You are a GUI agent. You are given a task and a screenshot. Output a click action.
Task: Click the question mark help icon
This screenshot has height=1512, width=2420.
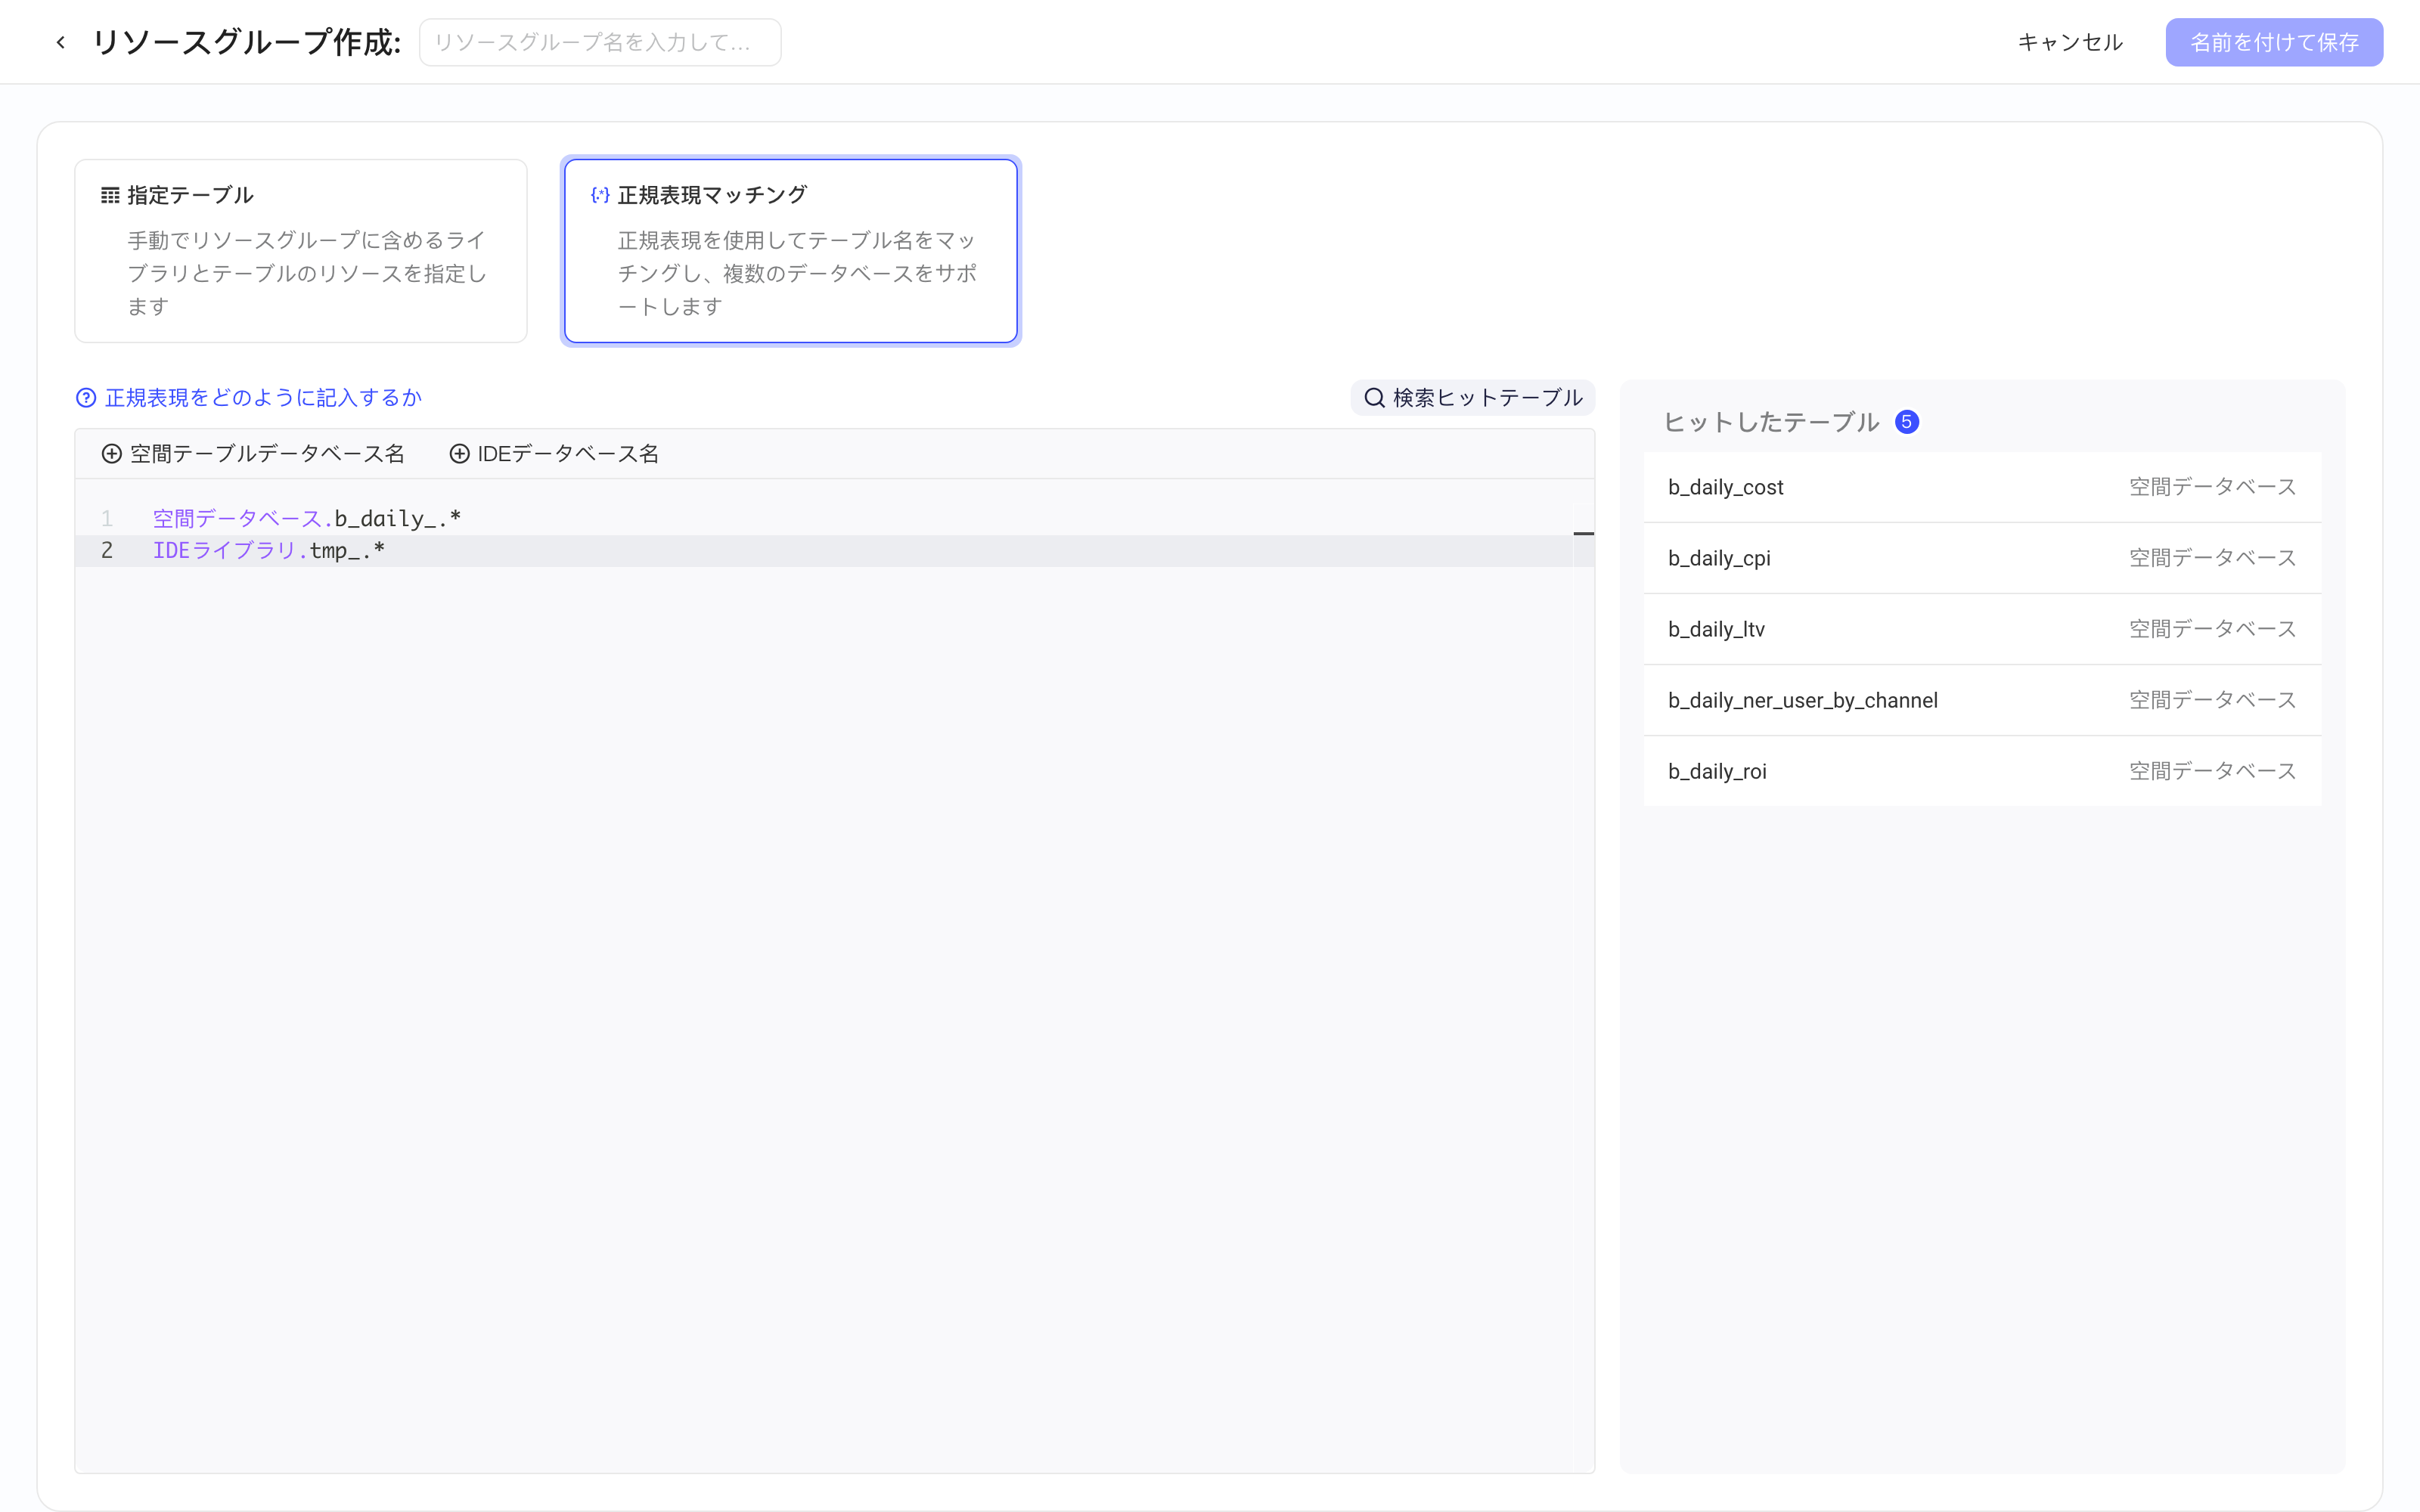pyautogui.click(x=86, y=398)
